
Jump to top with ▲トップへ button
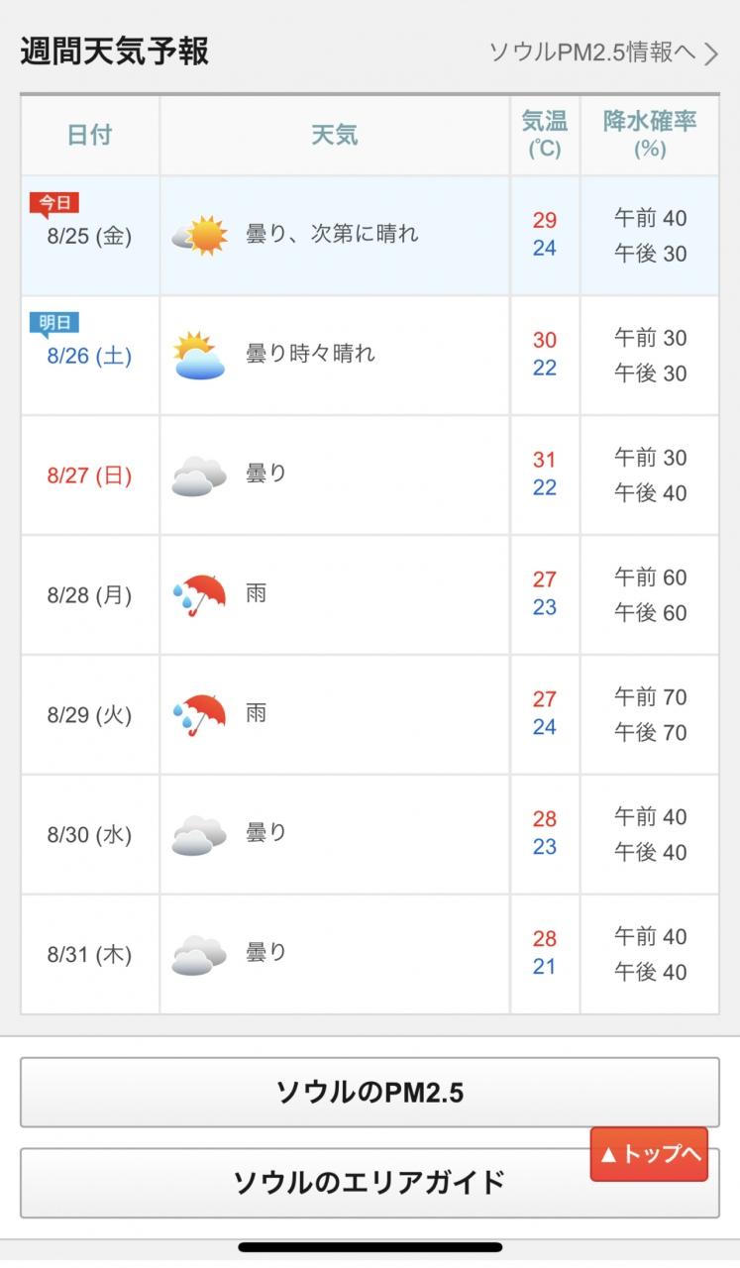click(649, 1154)
